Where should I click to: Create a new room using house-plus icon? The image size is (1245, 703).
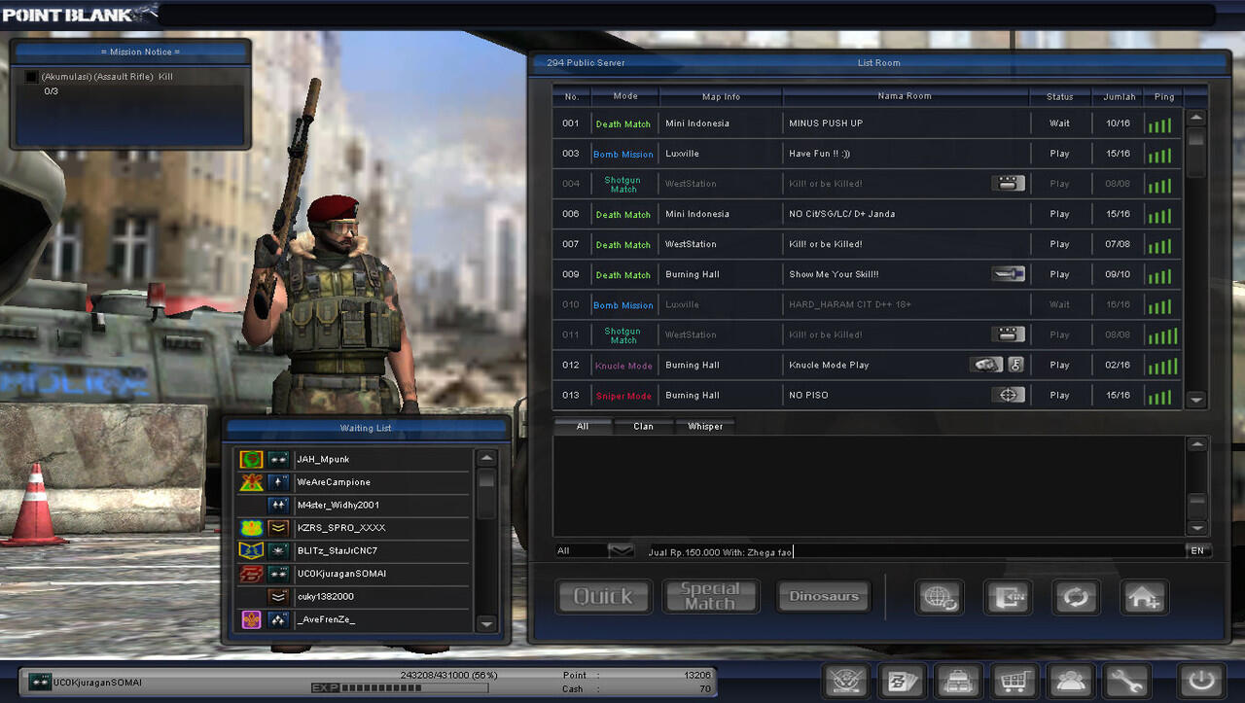point(1144,596)
